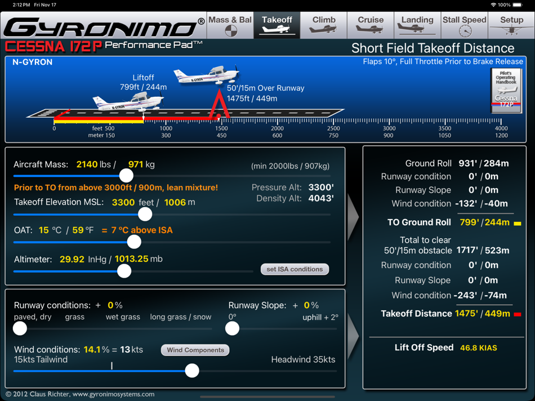Click the -243' / -74m wind condition value
The height and width of the screenshot is (401, 535).
click(x=480, y=295)
